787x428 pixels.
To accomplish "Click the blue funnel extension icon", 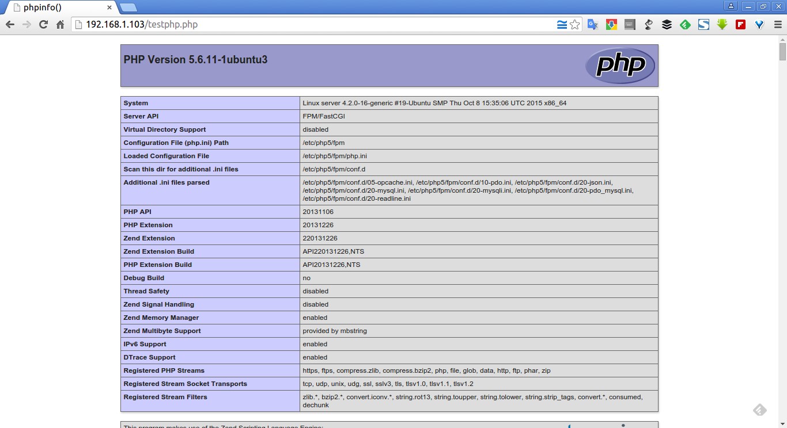I will pos(759,24).
